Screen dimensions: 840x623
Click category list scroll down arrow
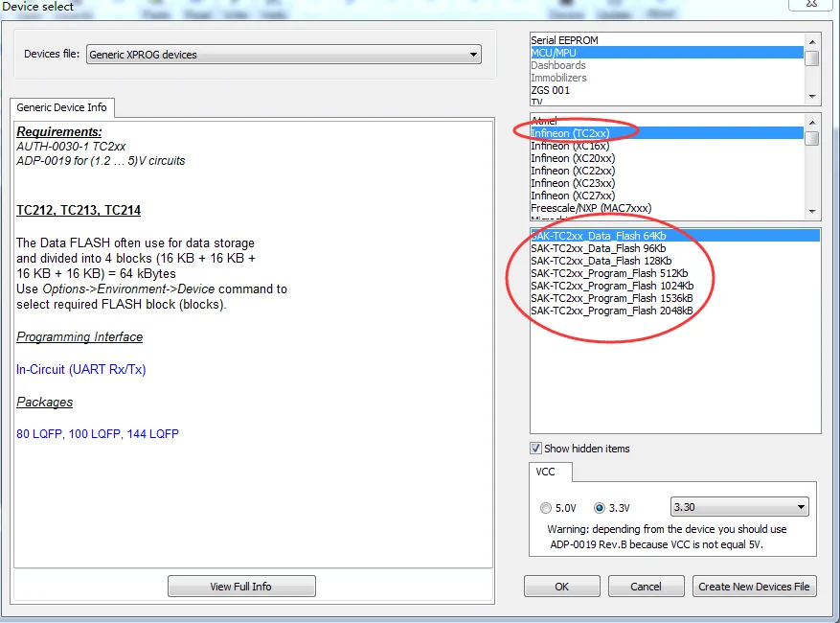pos(812,97)
